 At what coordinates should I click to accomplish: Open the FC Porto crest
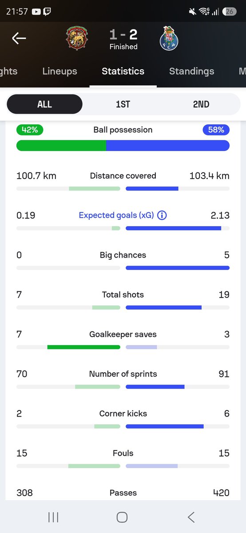click(x=169, y=39)
